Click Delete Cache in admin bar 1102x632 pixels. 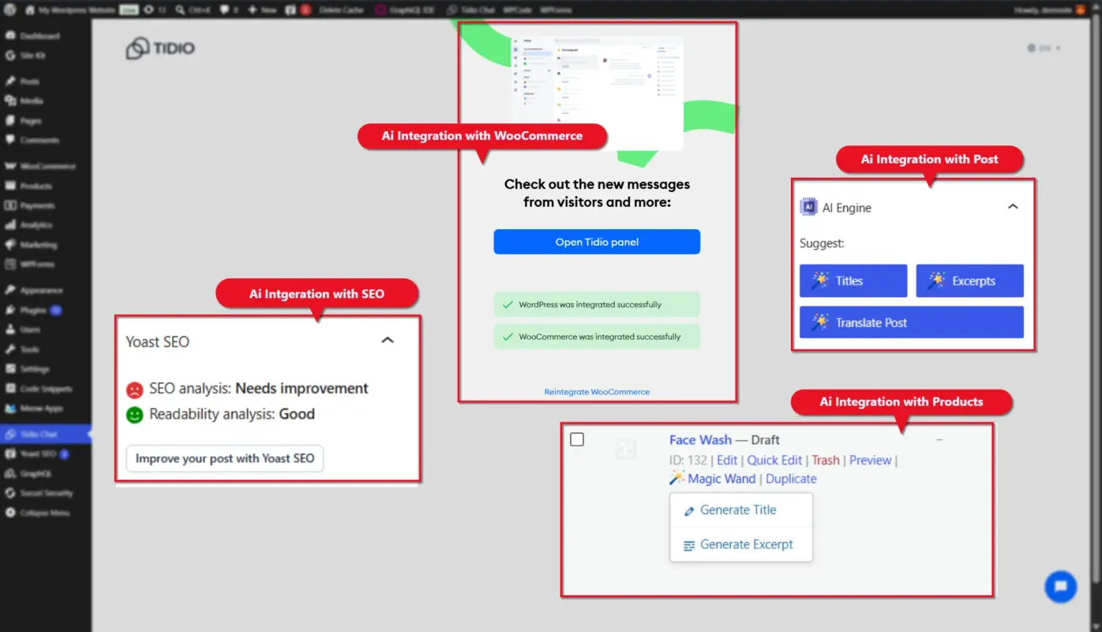tap(341, 10)
